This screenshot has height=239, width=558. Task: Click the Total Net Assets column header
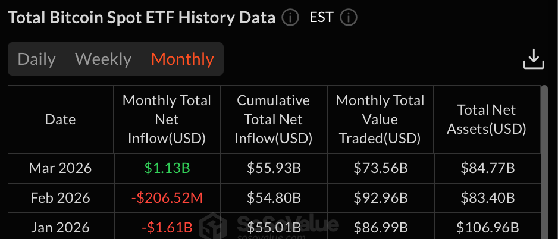pos(487,119)
